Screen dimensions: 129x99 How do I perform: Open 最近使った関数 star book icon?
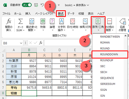32,21
